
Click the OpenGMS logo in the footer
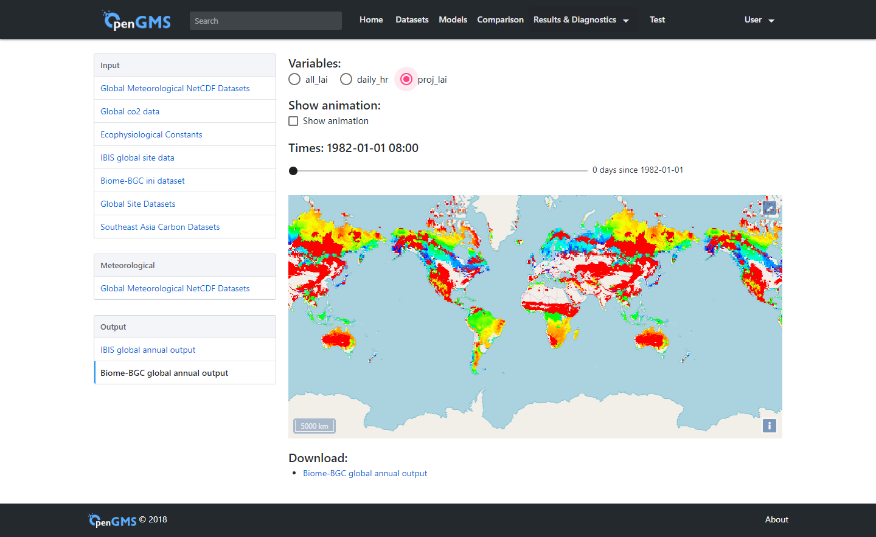(x=112, y=520)
